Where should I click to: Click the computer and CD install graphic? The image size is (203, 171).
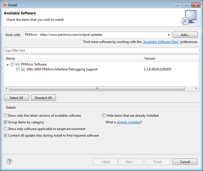pos(189,17)
